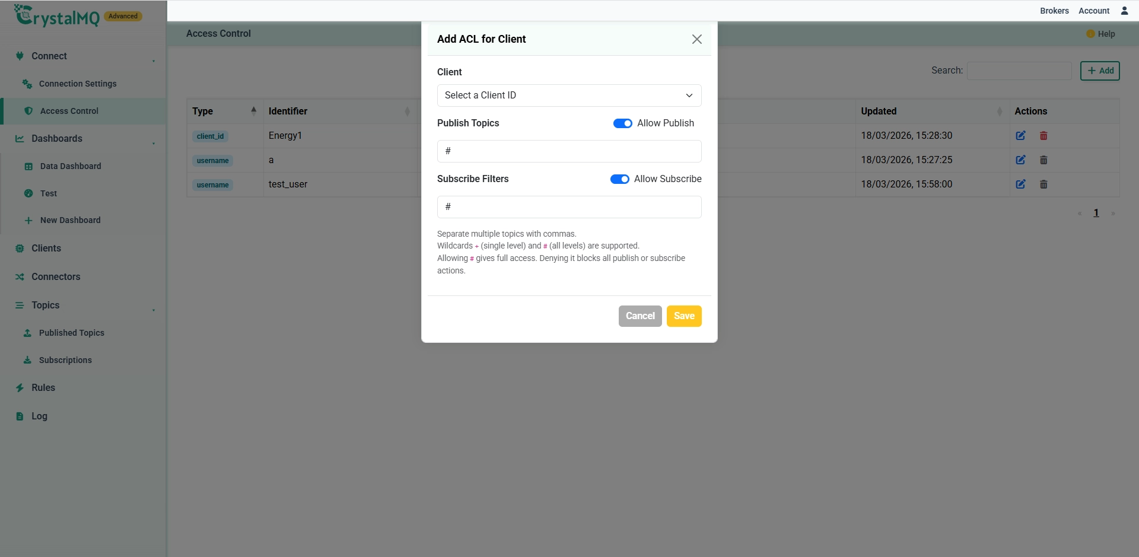Click the test_user identifier cell
1139x557 pixels.
pyautogui.click(x=341, y=184)
